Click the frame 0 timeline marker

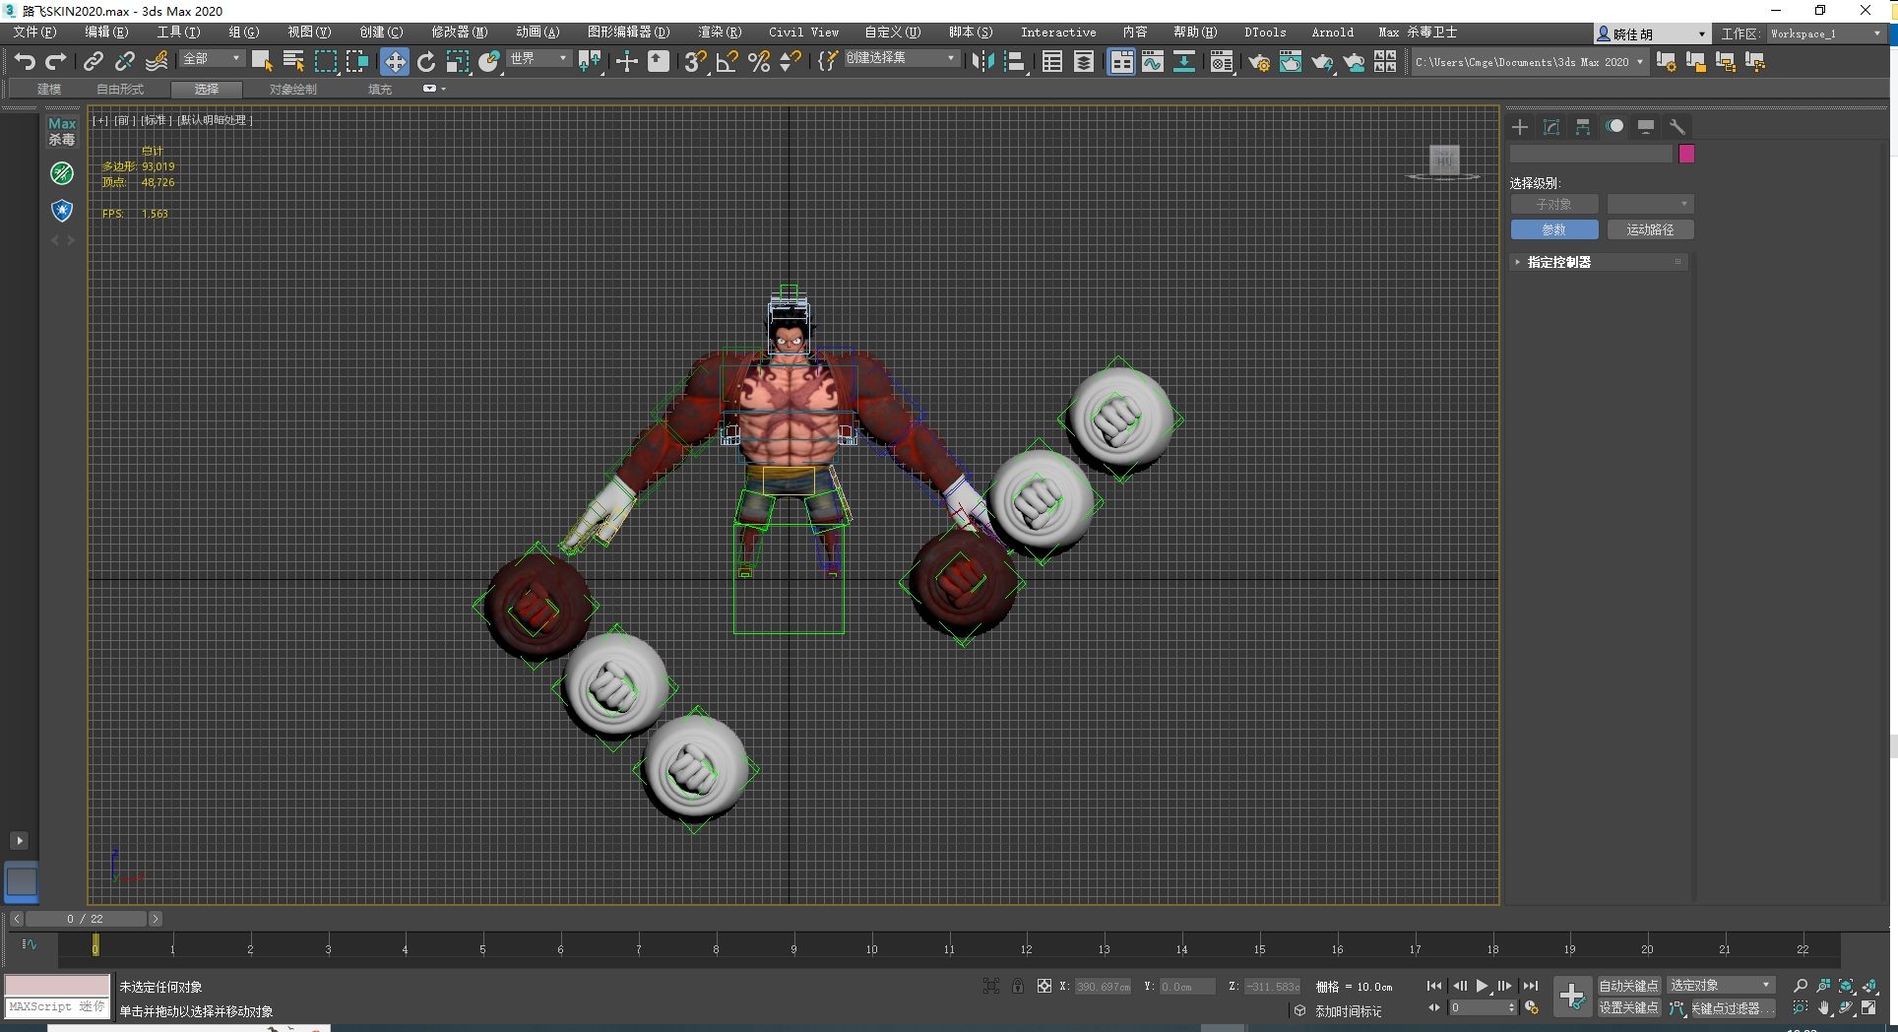click(x=95, y=945)
